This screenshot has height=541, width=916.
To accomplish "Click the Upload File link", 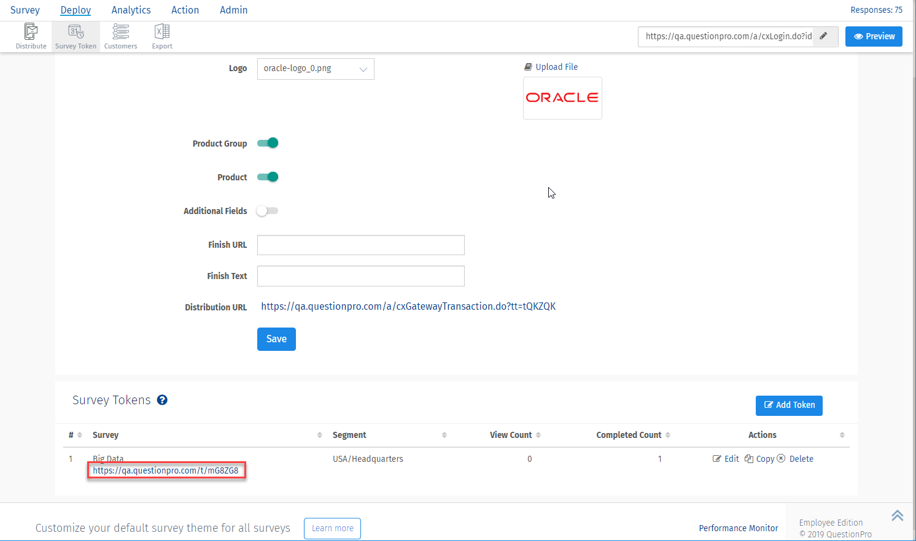I will coord(551,67).
